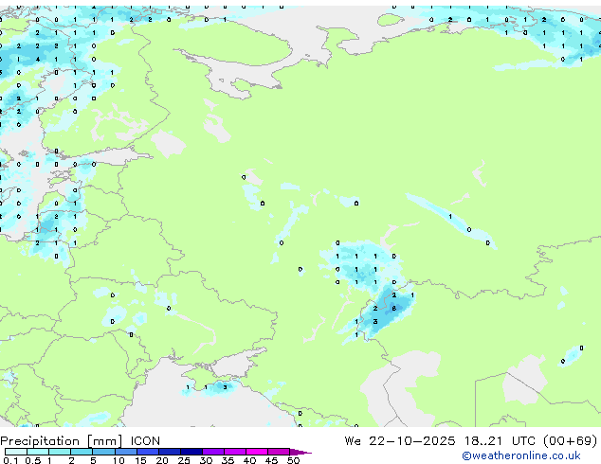Click the legend scale label '35'
Viewport: 601px width, 464px height.
[228, 460]
